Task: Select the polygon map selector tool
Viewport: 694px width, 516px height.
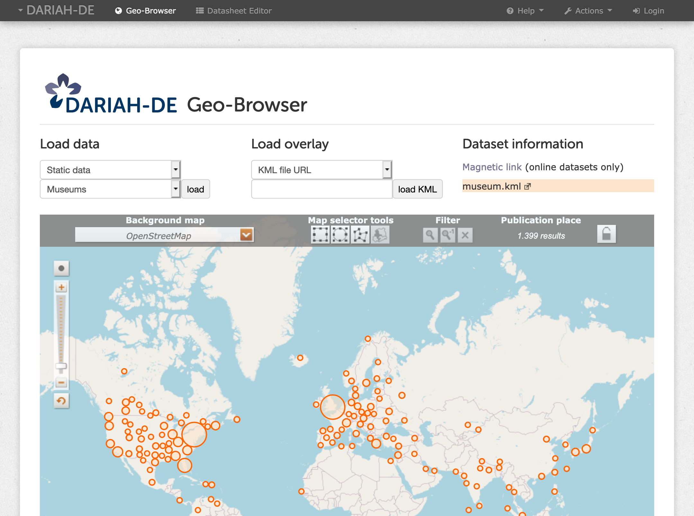Action: [x=360, y=235]
